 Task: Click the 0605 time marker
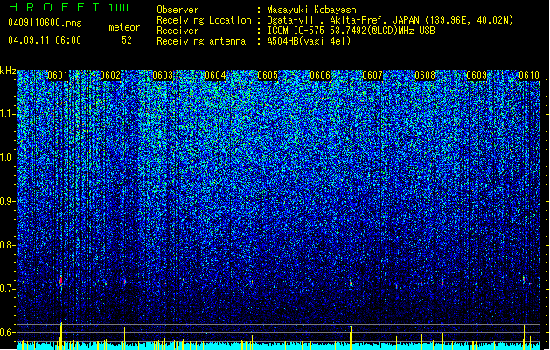coord(268,75)
